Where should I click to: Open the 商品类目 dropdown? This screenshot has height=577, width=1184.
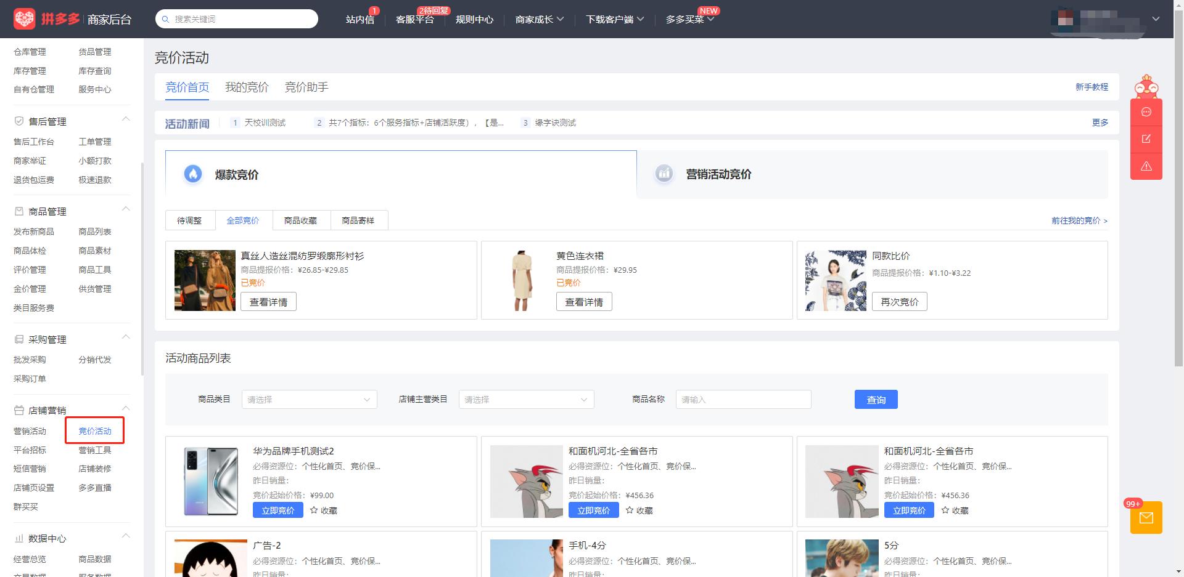pyautogui.click(x=309, y=399)
